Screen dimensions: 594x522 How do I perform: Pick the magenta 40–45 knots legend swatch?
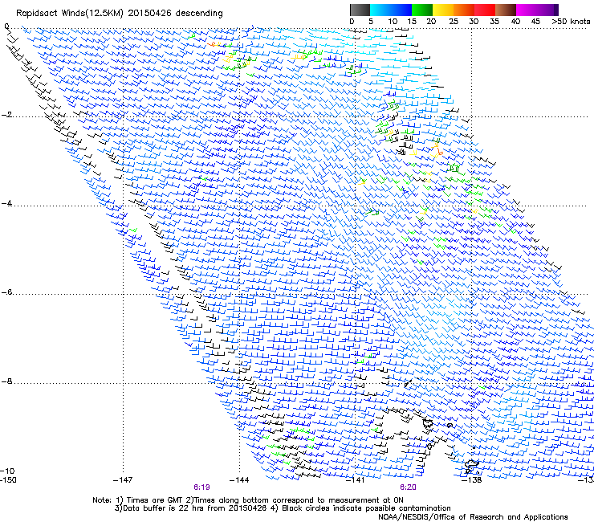coord(527,10)
